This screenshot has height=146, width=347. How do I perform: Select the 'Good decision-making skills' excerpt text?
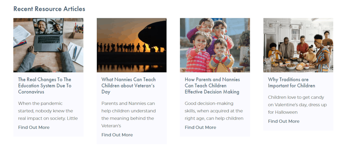pyautogui.click(x=214, y=111)
